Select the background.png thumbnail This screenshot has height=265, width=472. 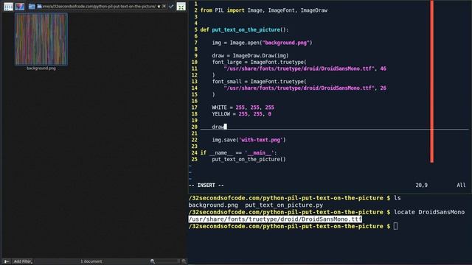click(x=41, y=39)
